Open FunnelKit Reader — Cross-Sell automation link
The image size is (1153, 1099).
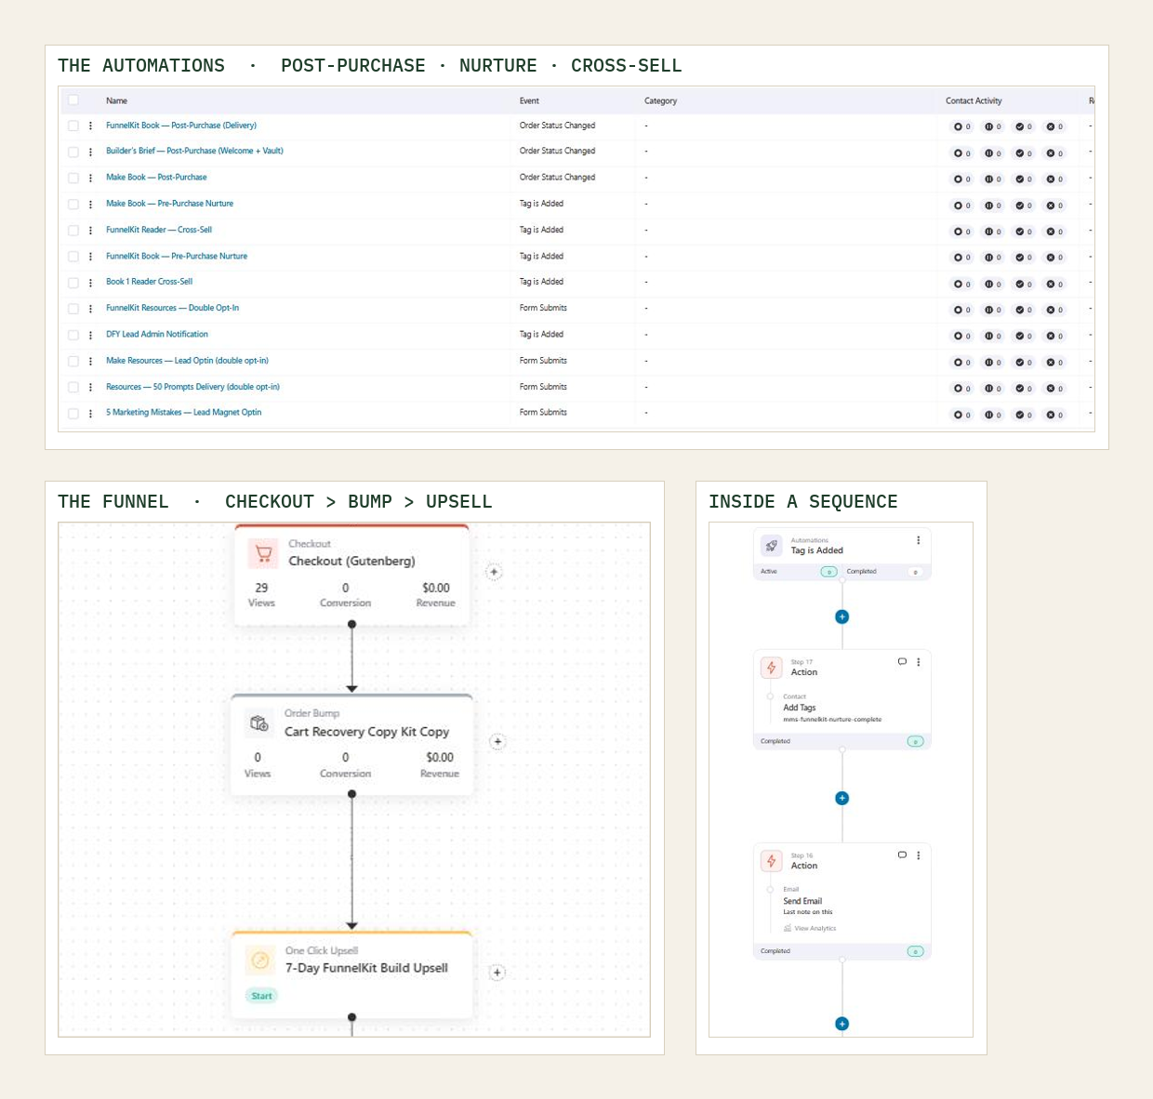[159, 230]
